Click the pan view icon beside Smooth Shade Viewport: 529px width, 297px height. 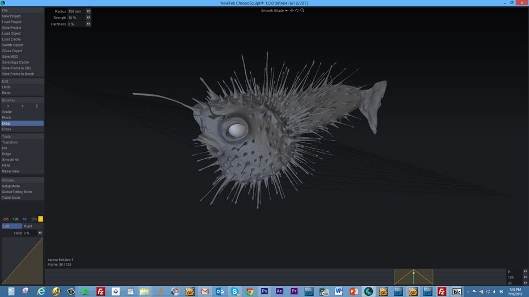292,10
